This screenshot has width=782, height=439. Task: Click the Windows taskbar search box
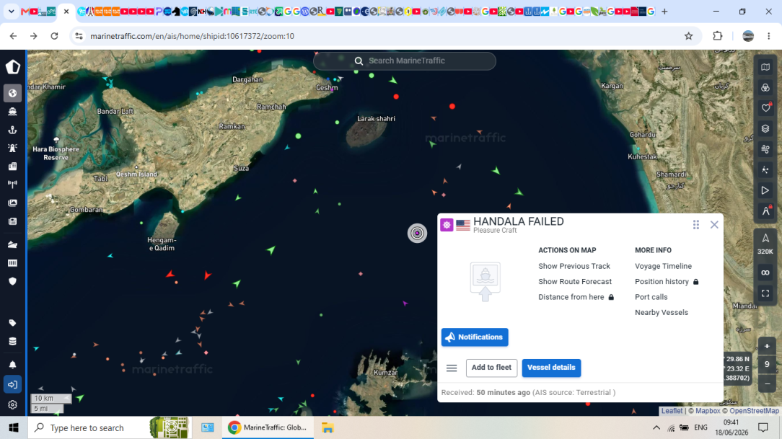tap(110, 427)
